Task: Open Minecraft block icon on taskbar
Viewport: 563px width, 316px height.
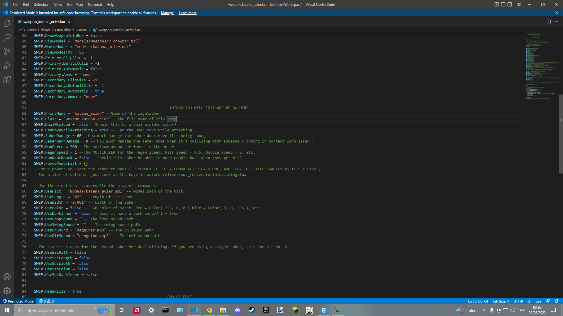Action: click(295, 310)
